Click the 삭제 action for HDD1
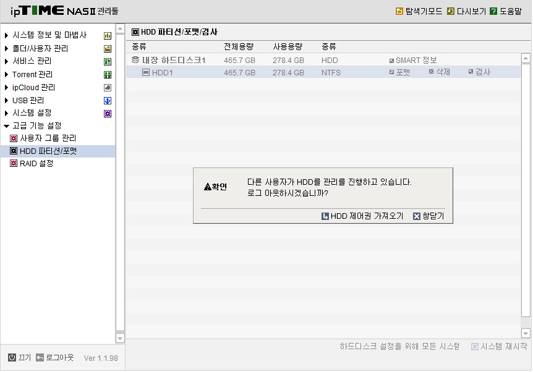The width and height of the screenshot is (533, 372). click(440, 72)
